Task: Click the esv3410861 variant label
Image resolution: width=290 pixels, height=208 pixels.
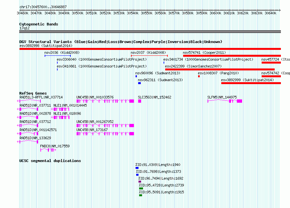Action: pyautogui.click(x=102, y=66)
